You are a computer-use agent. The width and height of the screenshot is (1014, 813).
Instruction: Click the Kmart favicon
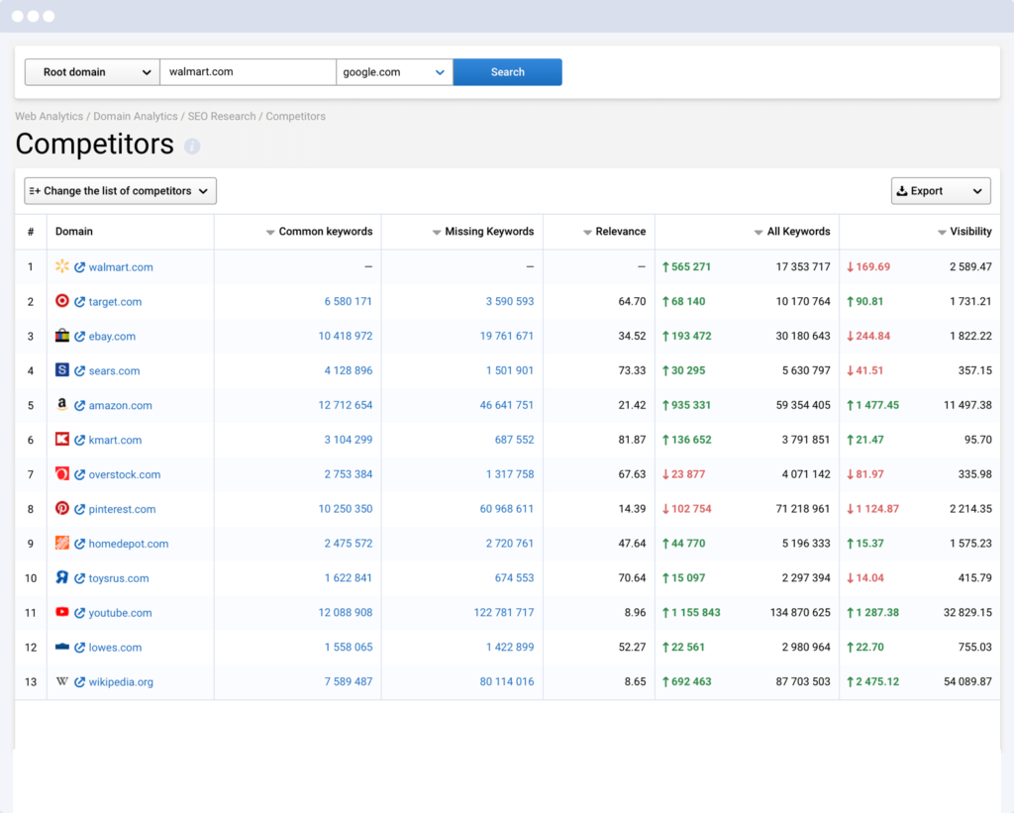coord(62,439)
